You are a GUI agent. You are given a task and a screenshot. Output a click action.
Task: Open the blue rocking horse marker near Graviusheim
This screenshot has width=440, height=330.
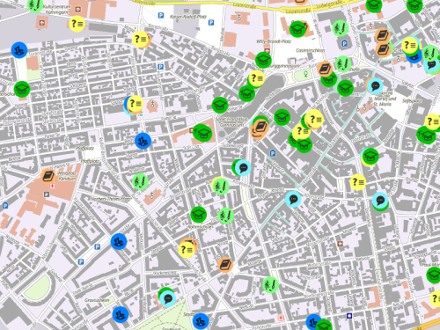point(121,315)
